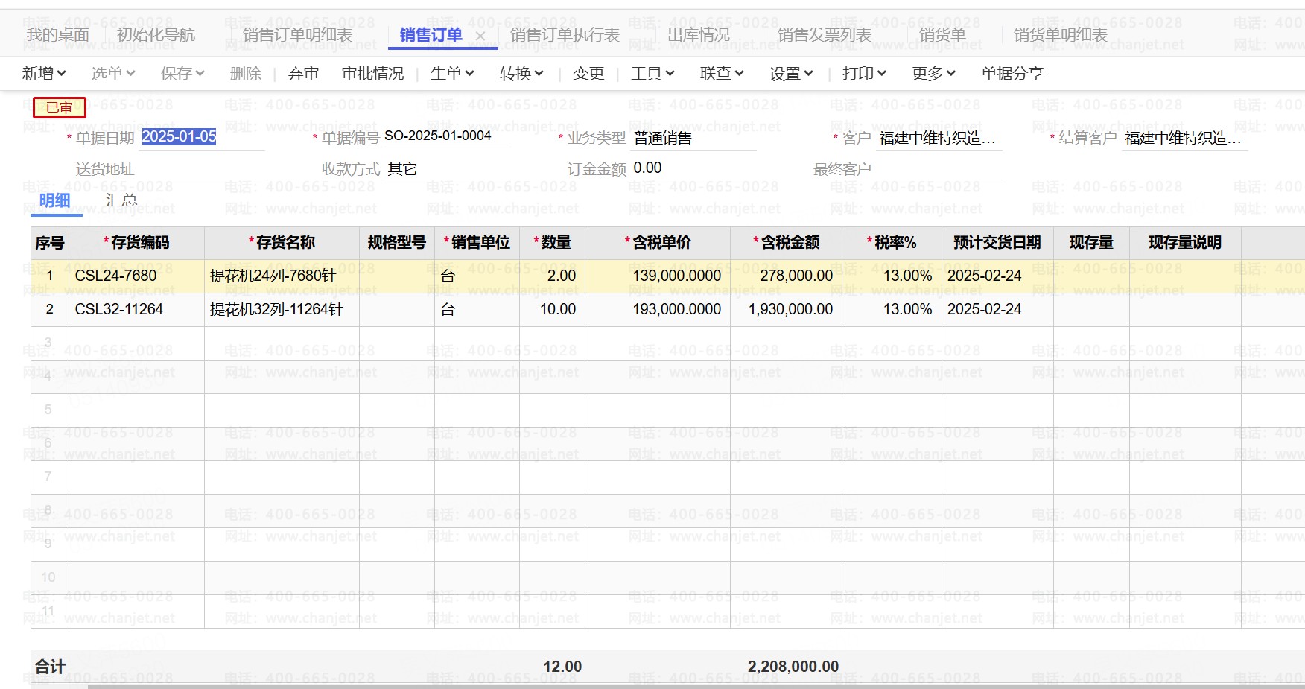Switch to the 汇总 sub-tab
Viewport: 1305px width, 689px height.
point(121,200)
